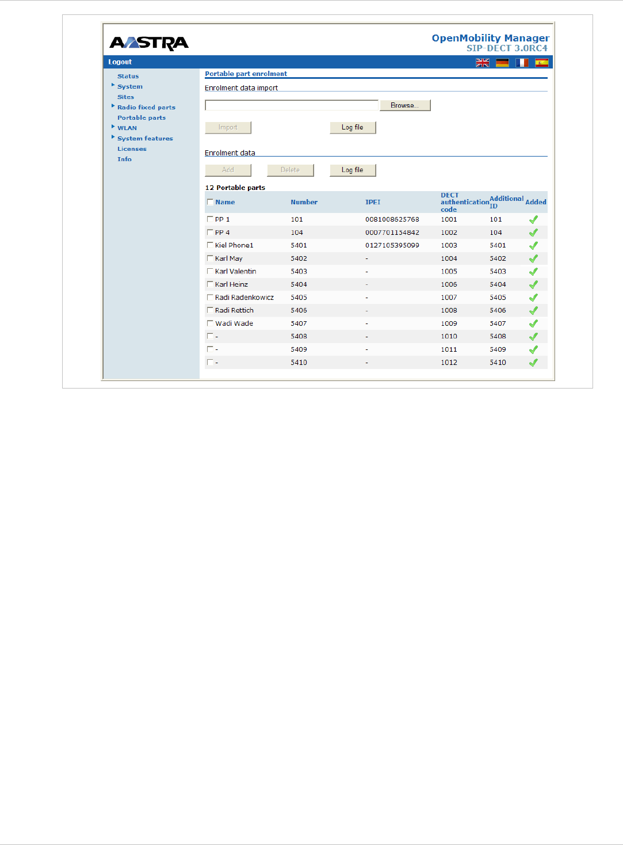Click Added checkmark in Kiel Phone1 row
623x845 pixels.
[x=533, y=245]
